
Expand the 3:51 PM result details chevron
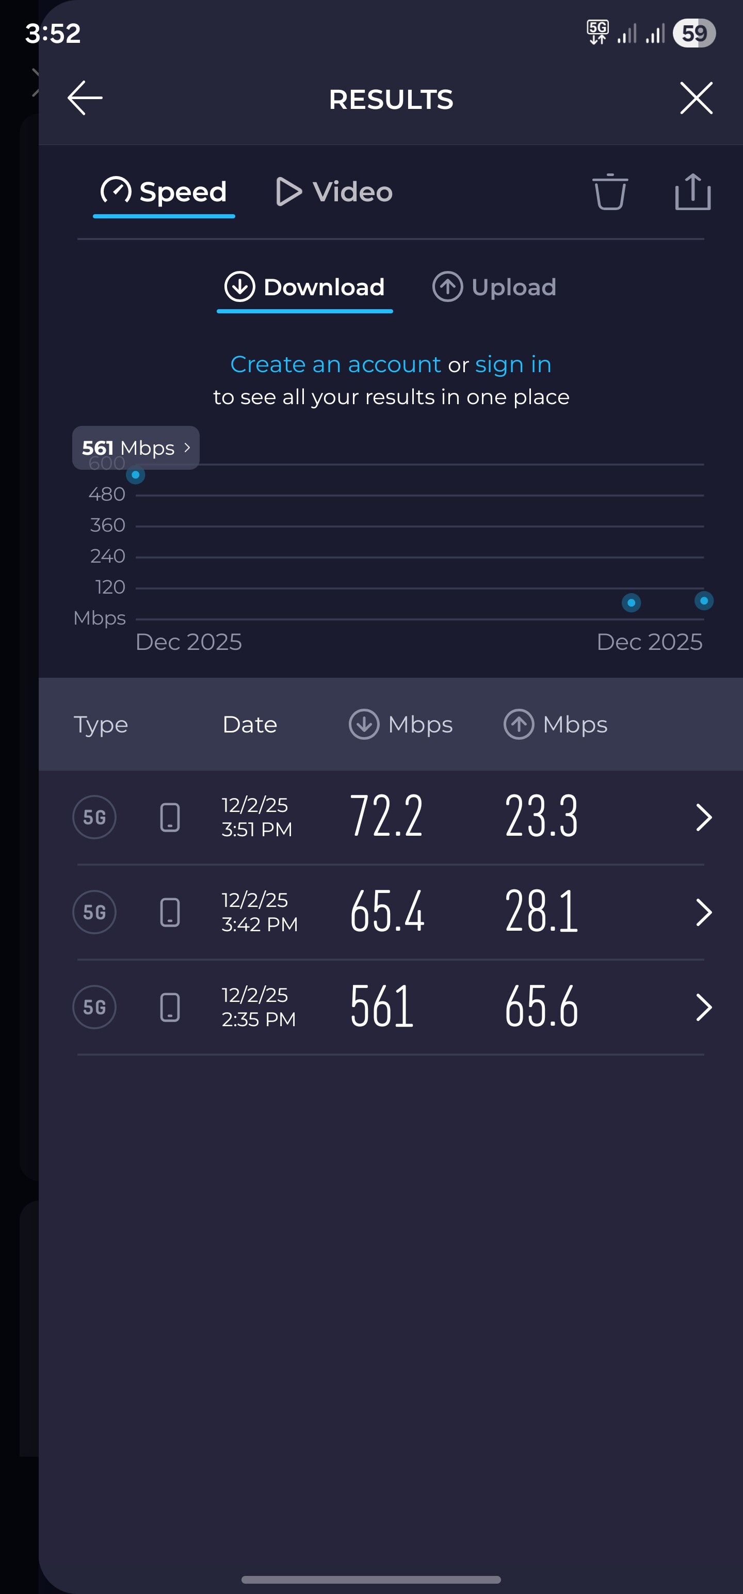[x=703, y=818]
